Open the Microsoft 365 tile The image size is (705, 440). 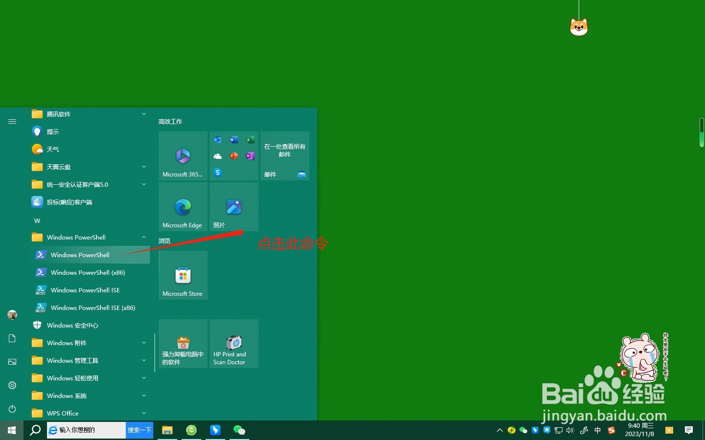[183, 156]
